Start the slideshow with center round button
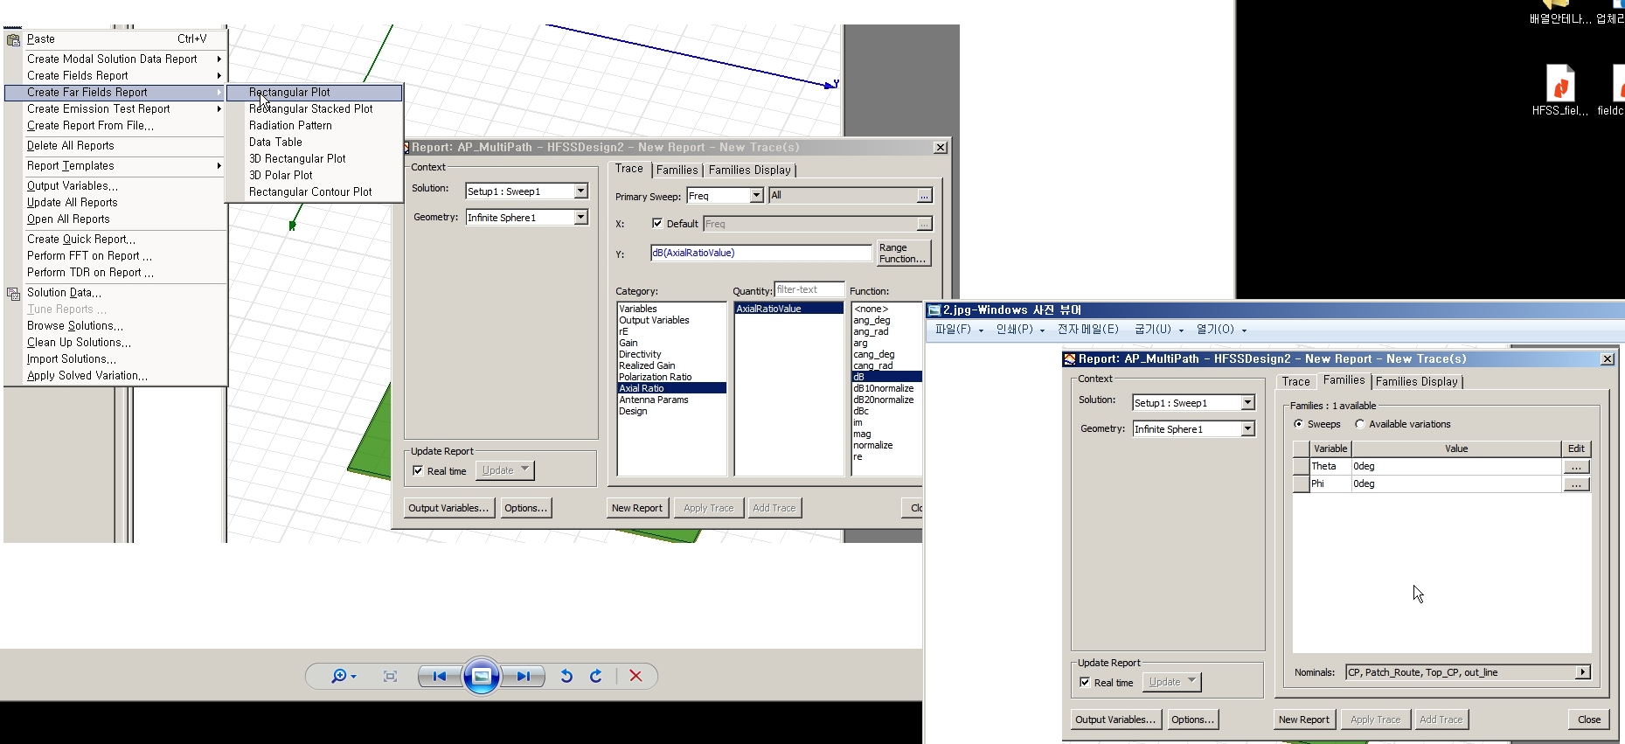 click(481, 676)
